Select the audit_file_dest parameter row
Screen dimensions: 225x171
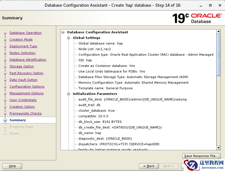(132, 99)
